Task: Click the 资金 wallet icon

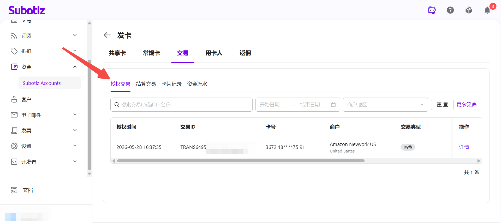Action: pyautogui.click(x=14, y=67)
